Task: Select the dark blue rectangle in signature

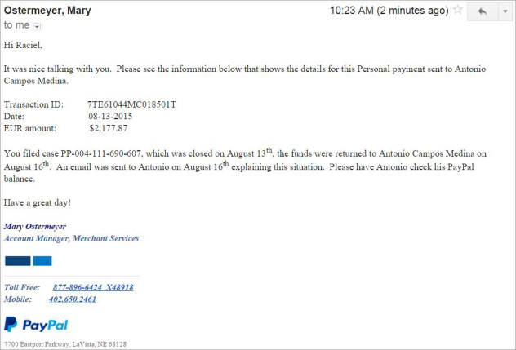Action: (18, 261)
